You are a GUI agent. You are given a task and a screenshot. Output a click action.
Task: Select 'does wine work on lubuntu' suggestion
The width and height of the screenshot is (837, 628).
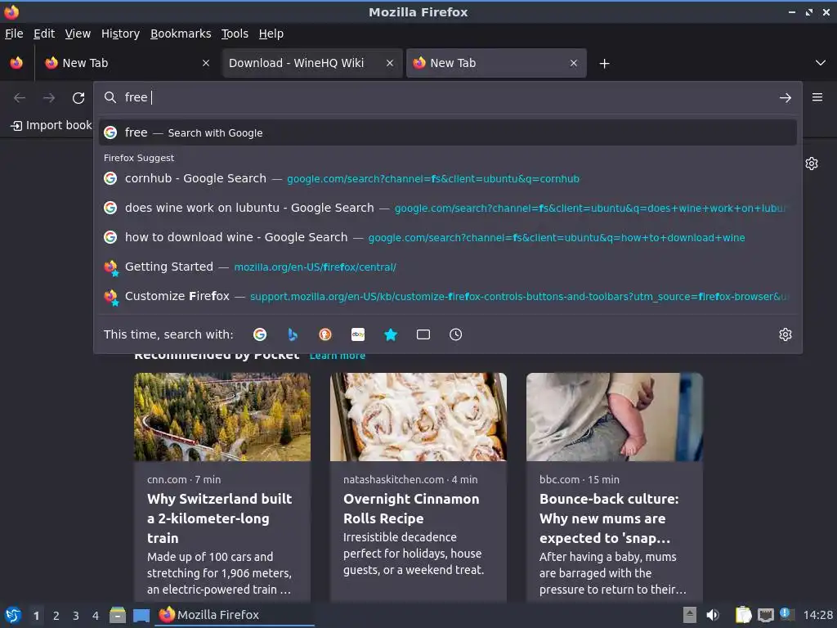[x=447, y=208]
